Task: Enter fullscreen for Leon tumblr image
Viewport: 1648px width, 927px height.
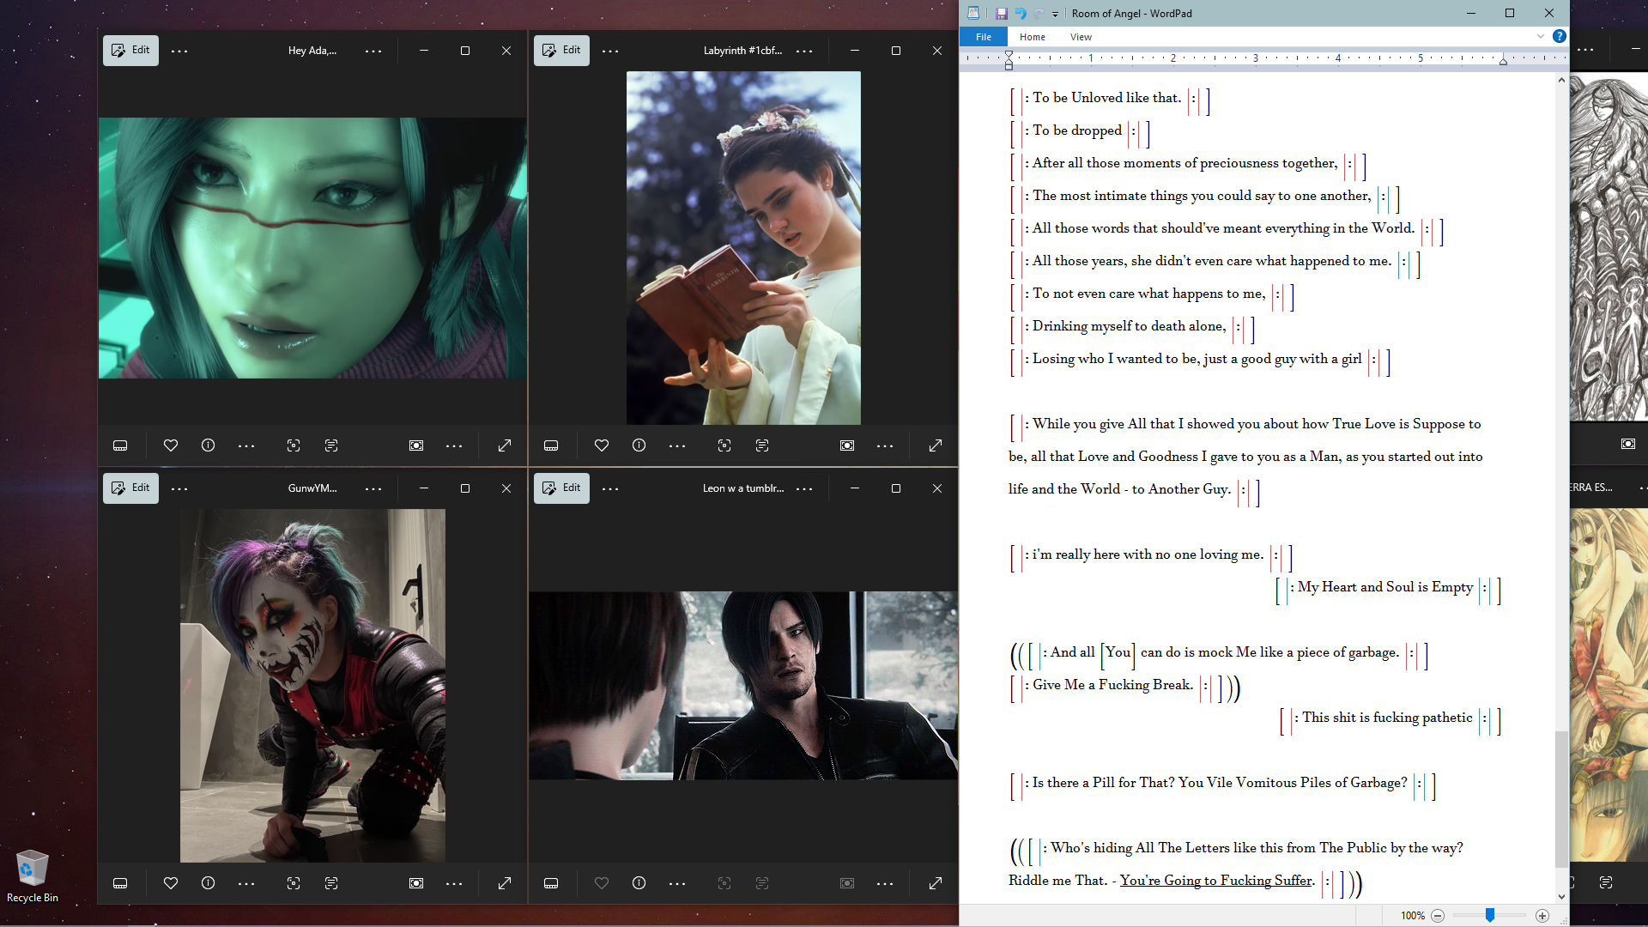Action: pyautogui.click(x=936, y=883)
